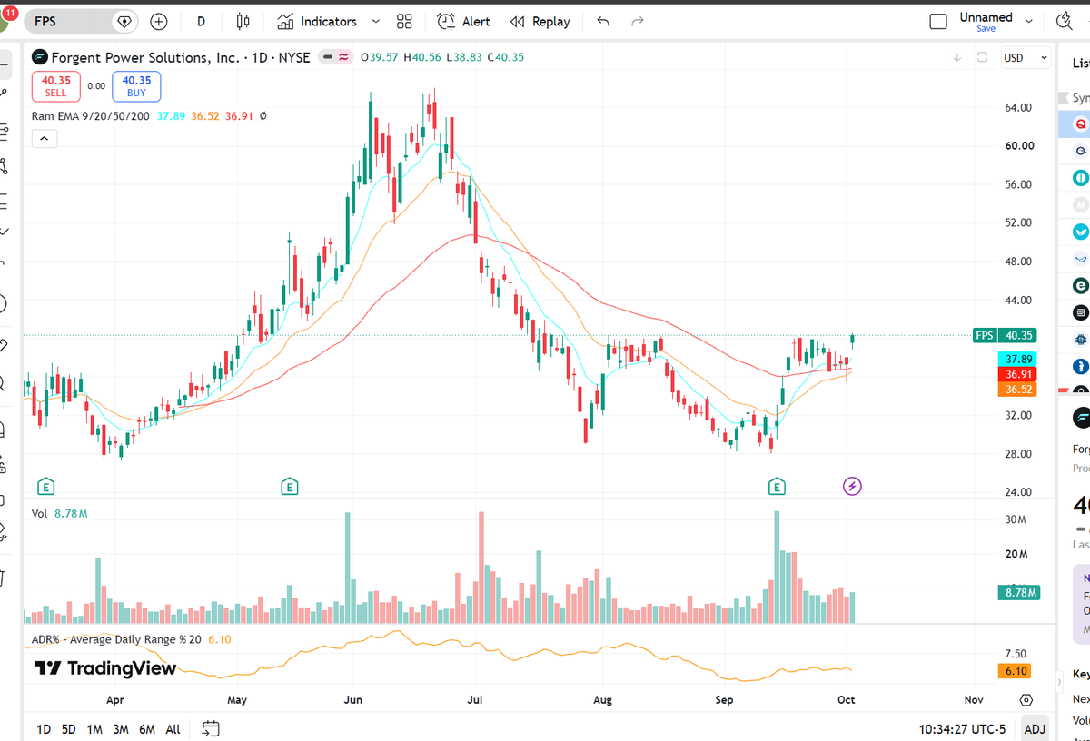Add symbol using the compare plus icon
Image resolution: width=1090 pixels, height=741 pixels.
pyautogui.click(x=159, y=21)
